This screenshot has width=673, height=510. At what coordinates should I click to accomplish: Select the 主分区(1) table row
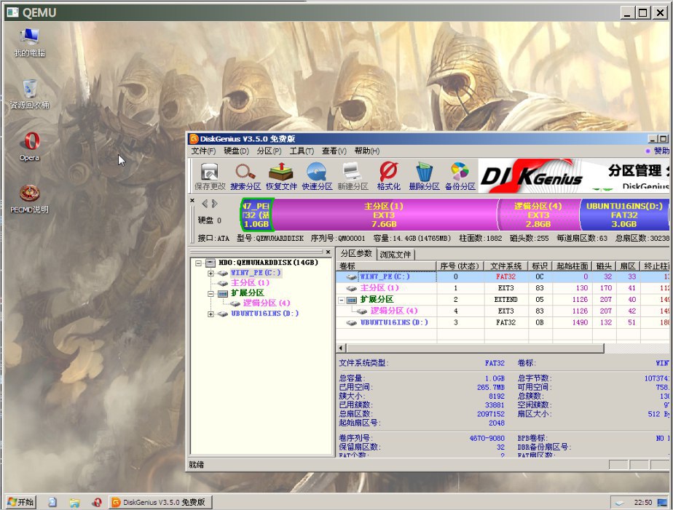pyautogui.click(x=503, y=288)
